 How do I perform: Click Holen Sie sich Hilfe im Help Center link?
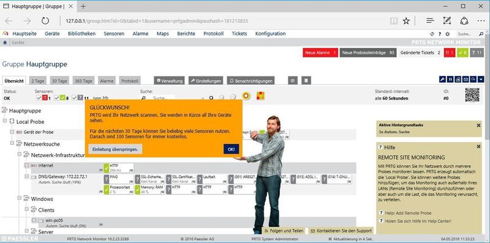tap(418, 221)
